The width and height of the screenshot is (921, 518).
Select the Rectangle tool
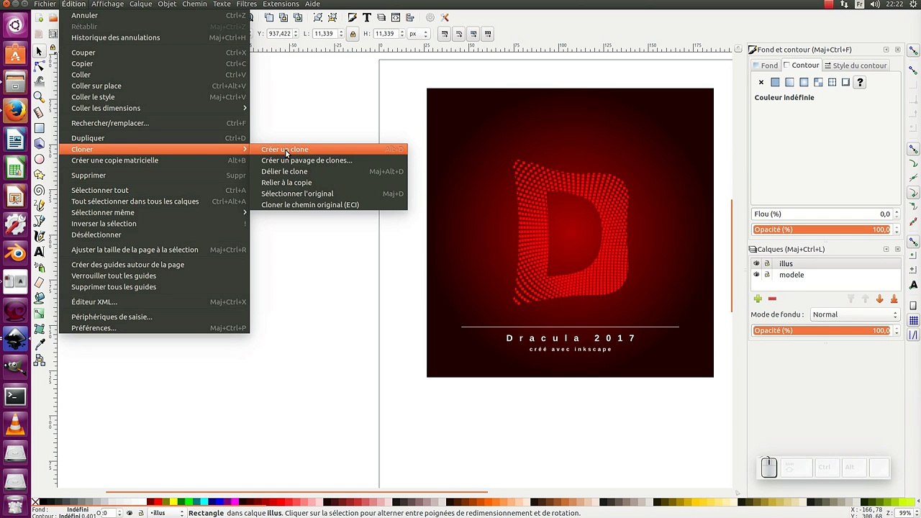point(39,128)
